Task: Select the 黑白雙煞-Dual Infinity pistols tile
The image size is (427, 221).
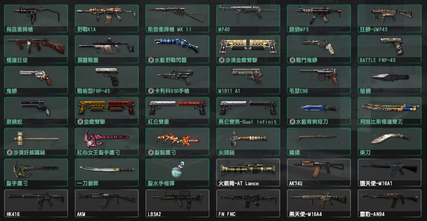Action: (x=248, y=111)
